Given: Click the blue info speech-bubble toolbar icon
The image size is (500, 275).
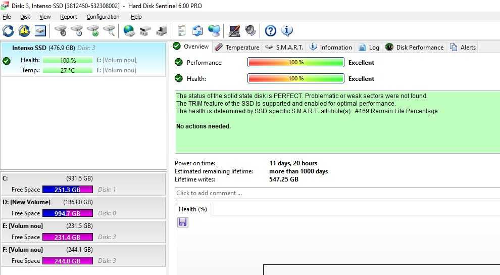Looking at the screenshot, I should [x=287, y=31].
